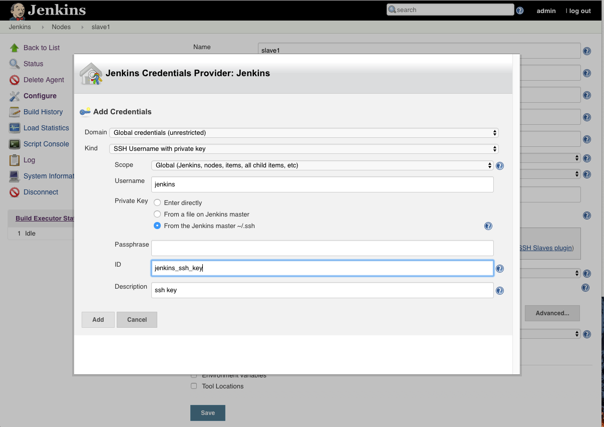
Task: Open the Build History link
Action: pyautogui.click(x=43, y=112)
